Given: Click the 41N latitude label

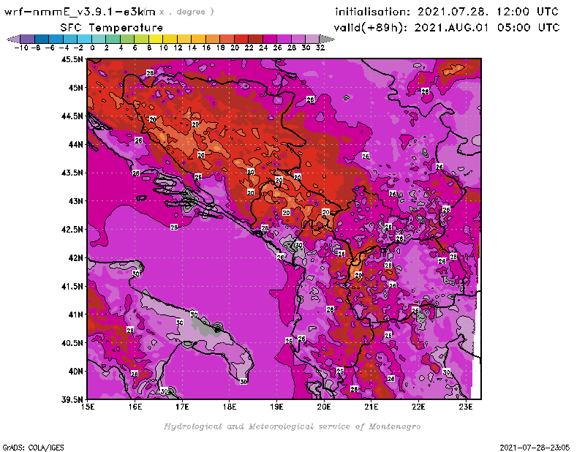Looking at the screenshot, I should click(x=76, y=314).
